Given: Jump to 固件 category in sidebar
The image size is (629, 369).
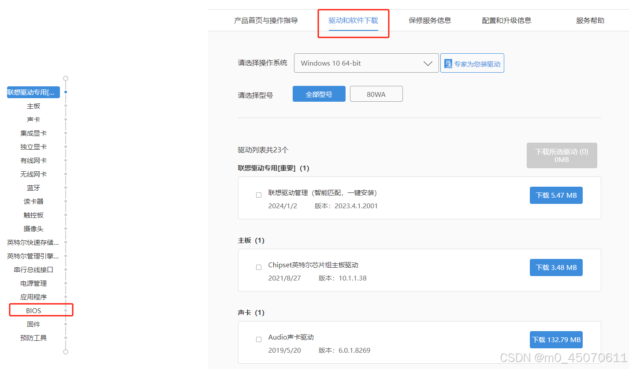Looking at the screenshot, I should (33, 325).
